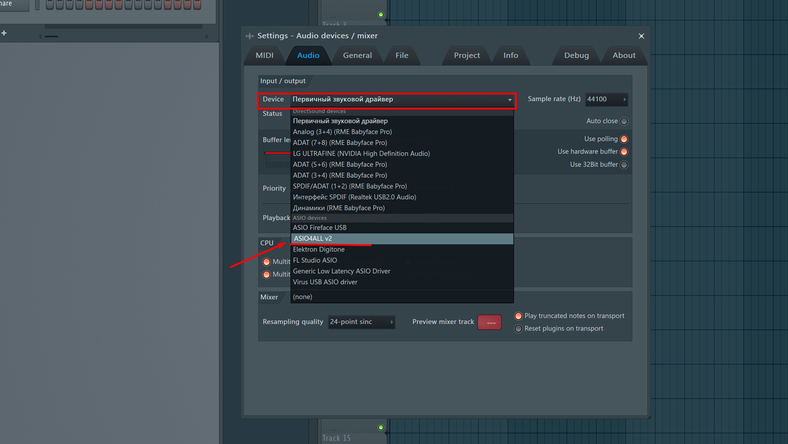The image size is (788, 444).
Task: Open the Project settings tab
Action: tap(467, 55)
